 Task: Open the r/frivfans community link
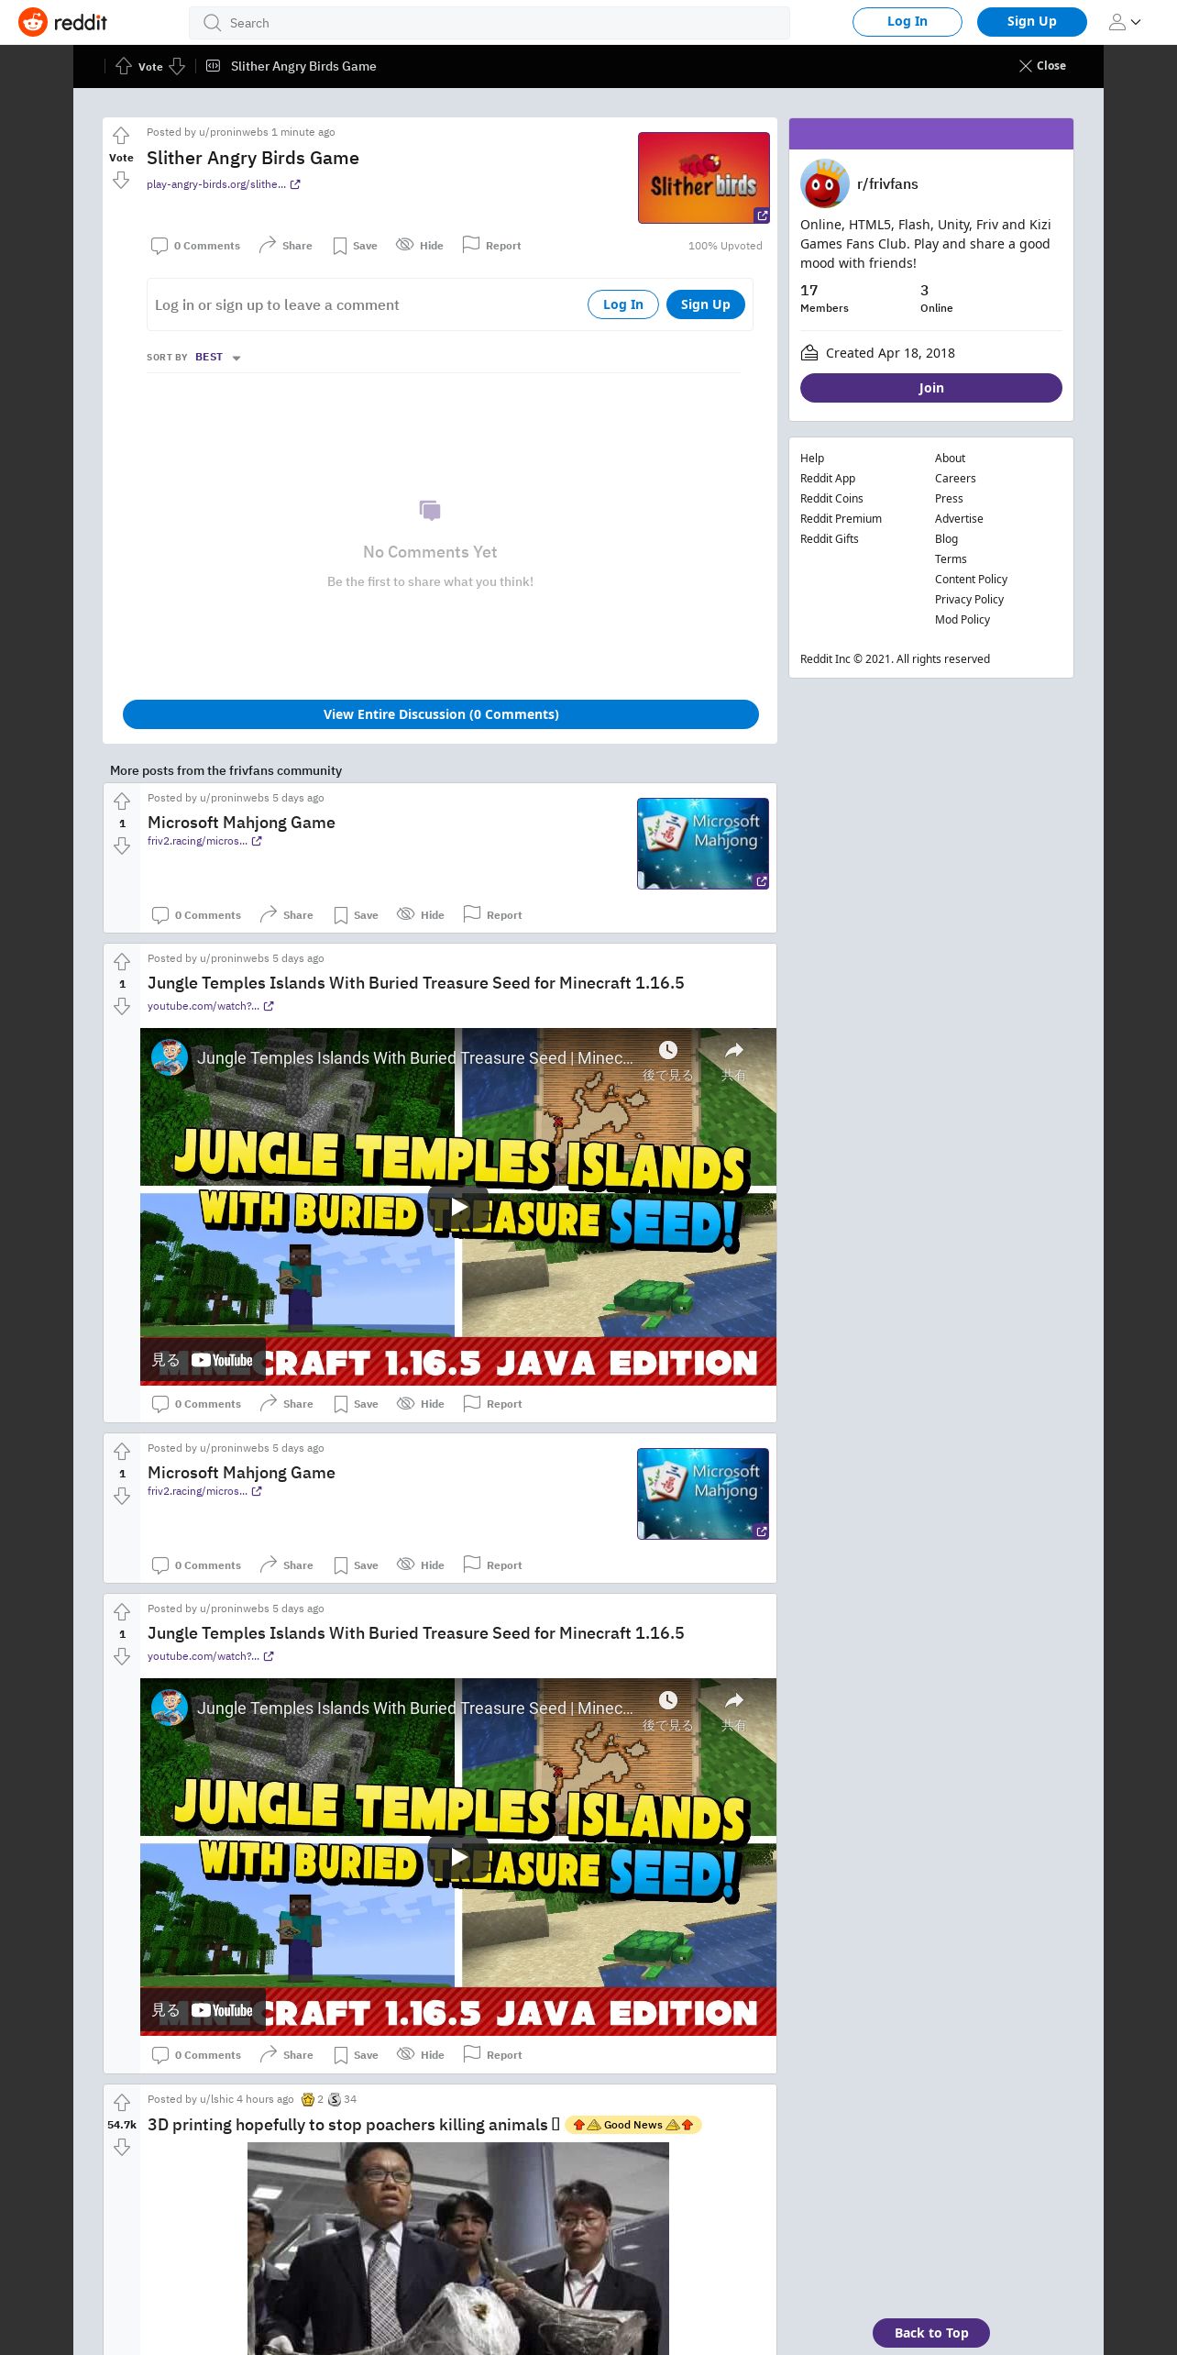coord(887,183)
